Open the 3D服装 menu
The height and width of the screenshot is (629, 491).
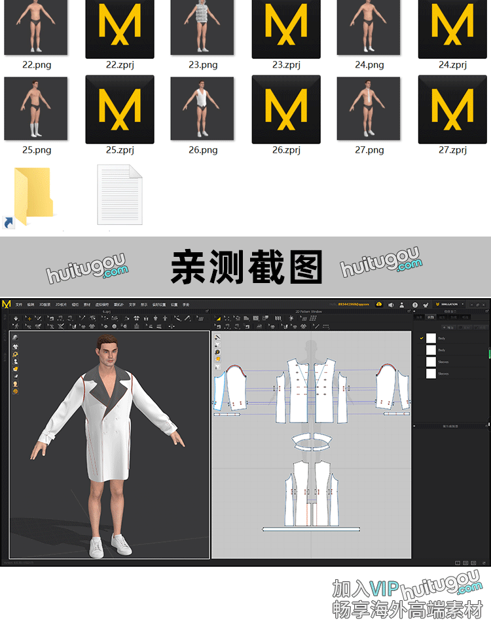(x=45, y=305)
